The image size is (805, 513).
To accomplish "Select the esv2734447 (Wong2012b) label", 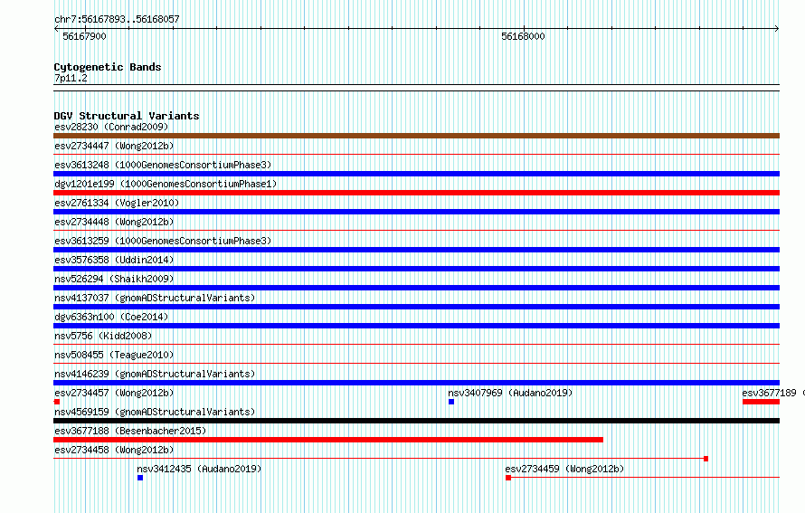I will pos(114,146).
